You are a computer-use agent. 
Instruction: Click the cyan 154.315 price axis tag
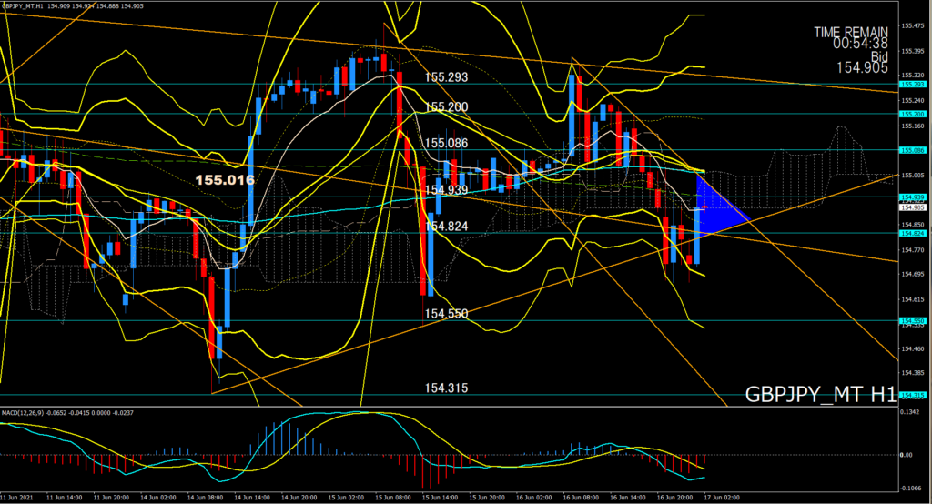coord(912,395)
